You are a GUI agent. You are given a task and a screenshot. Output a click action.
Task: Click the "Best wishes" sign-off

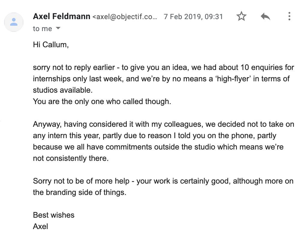(x=54, y=215)
